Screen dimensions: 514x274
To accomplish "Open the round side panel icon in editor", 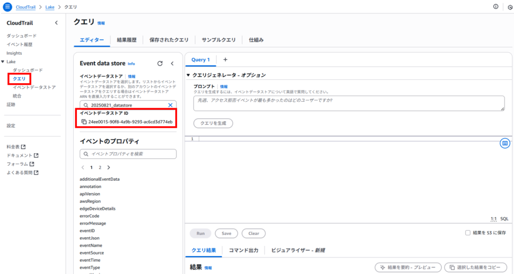I will click(x=505, y=143).
